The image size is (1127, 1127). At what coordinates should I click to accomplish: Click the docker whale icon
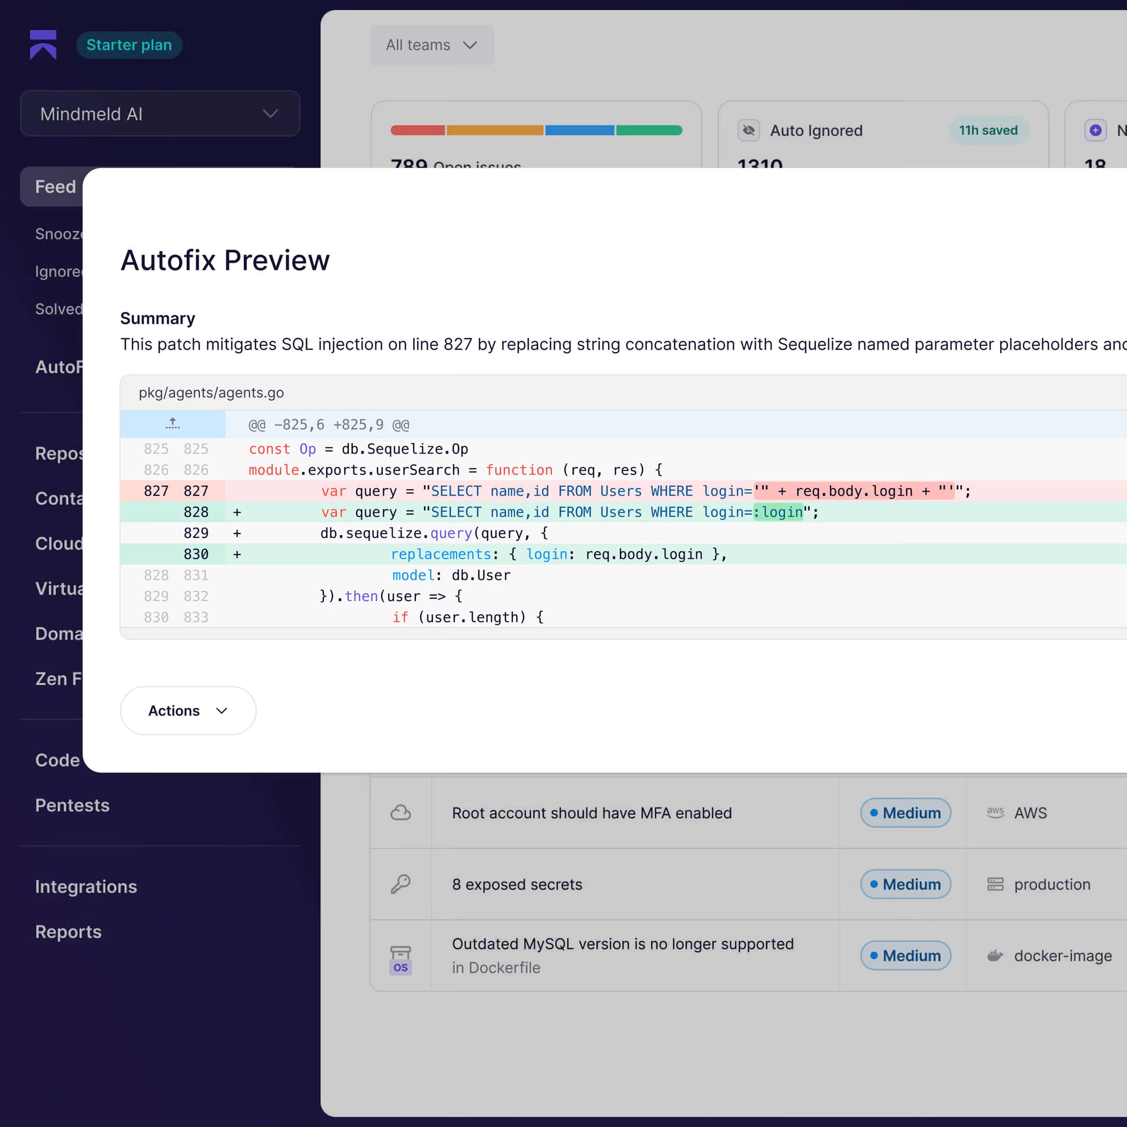tap(995, 956)
